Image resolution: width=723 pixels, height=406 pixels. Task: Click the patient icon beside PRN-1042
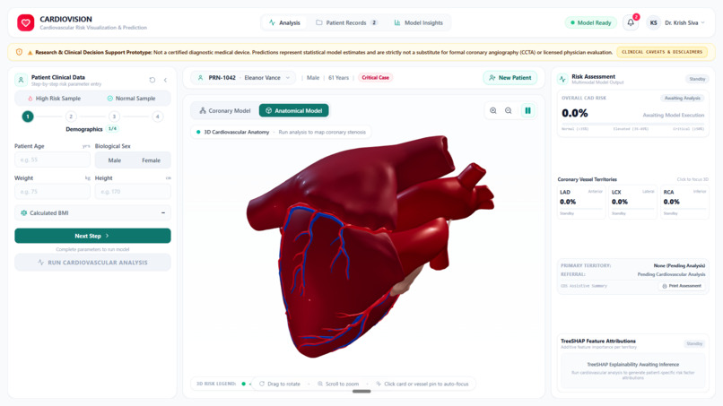200,78
